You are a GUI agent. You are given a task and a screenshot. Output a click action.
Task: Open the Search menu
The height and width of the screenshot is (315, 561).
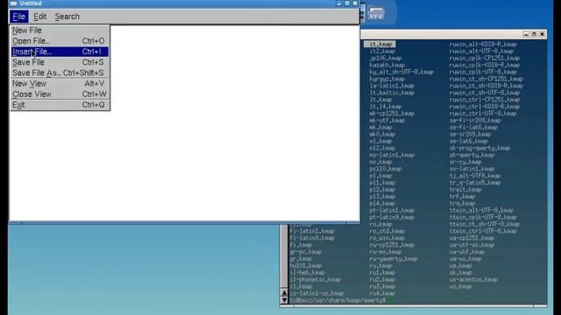67,17
